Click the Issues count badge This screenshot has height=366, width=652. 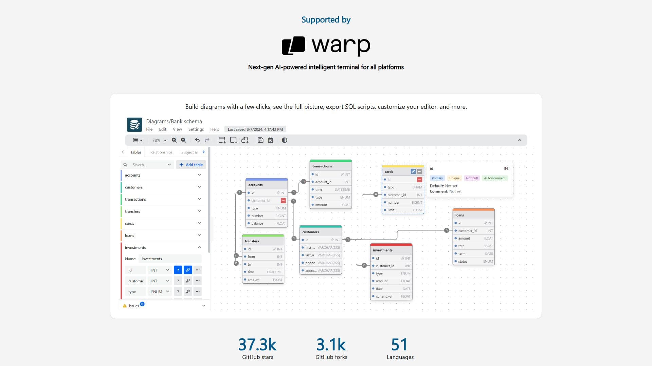[142, 304]
